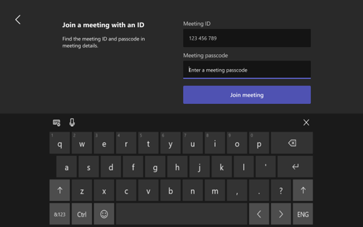The image size is (363, 227).
Task: Tap the j key
Action: click(200, 166)
